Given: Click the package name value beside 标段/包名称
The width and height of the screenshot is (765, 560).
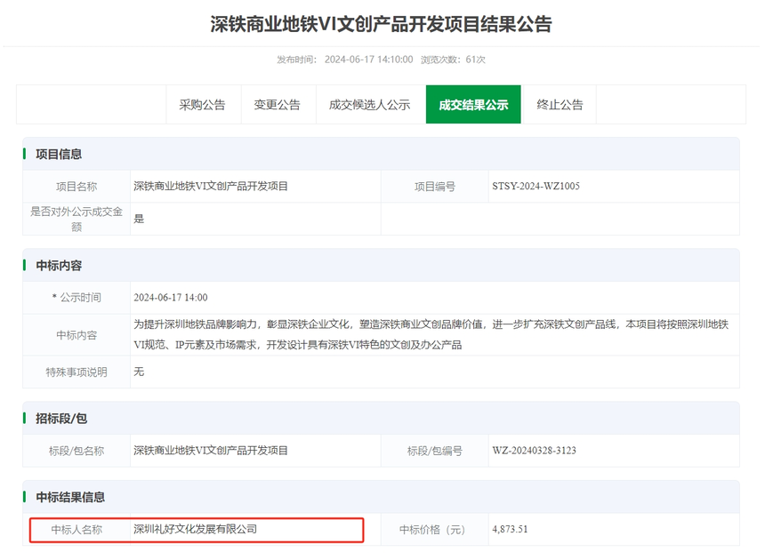Looking at the screenshot, I should coord(211,451).
